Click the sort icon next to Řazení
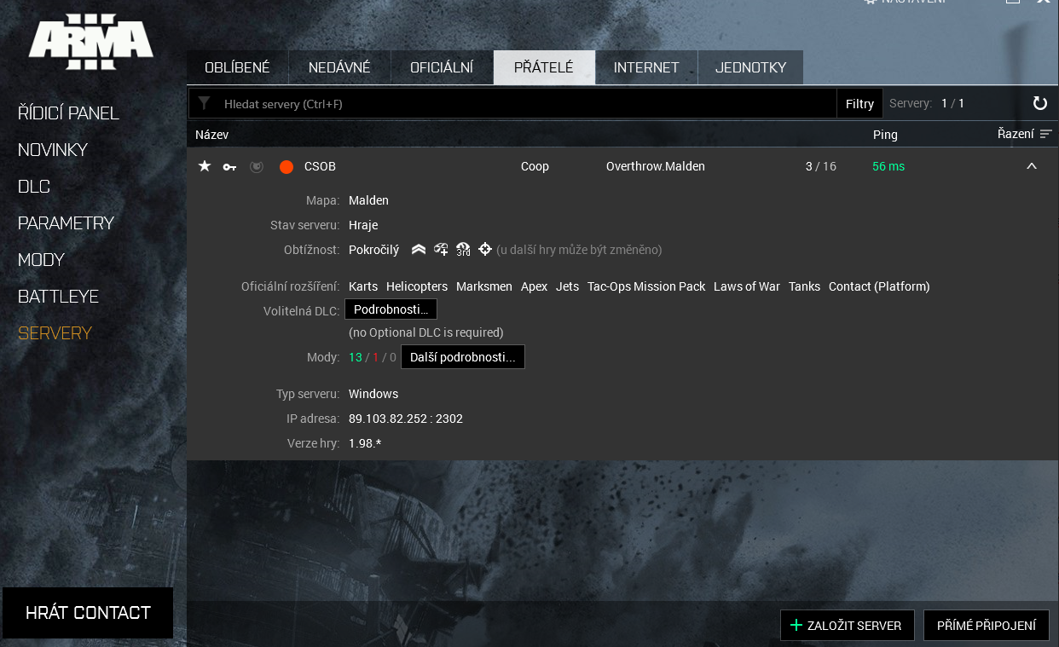The image size is (1059, 647). point(1047,134)
